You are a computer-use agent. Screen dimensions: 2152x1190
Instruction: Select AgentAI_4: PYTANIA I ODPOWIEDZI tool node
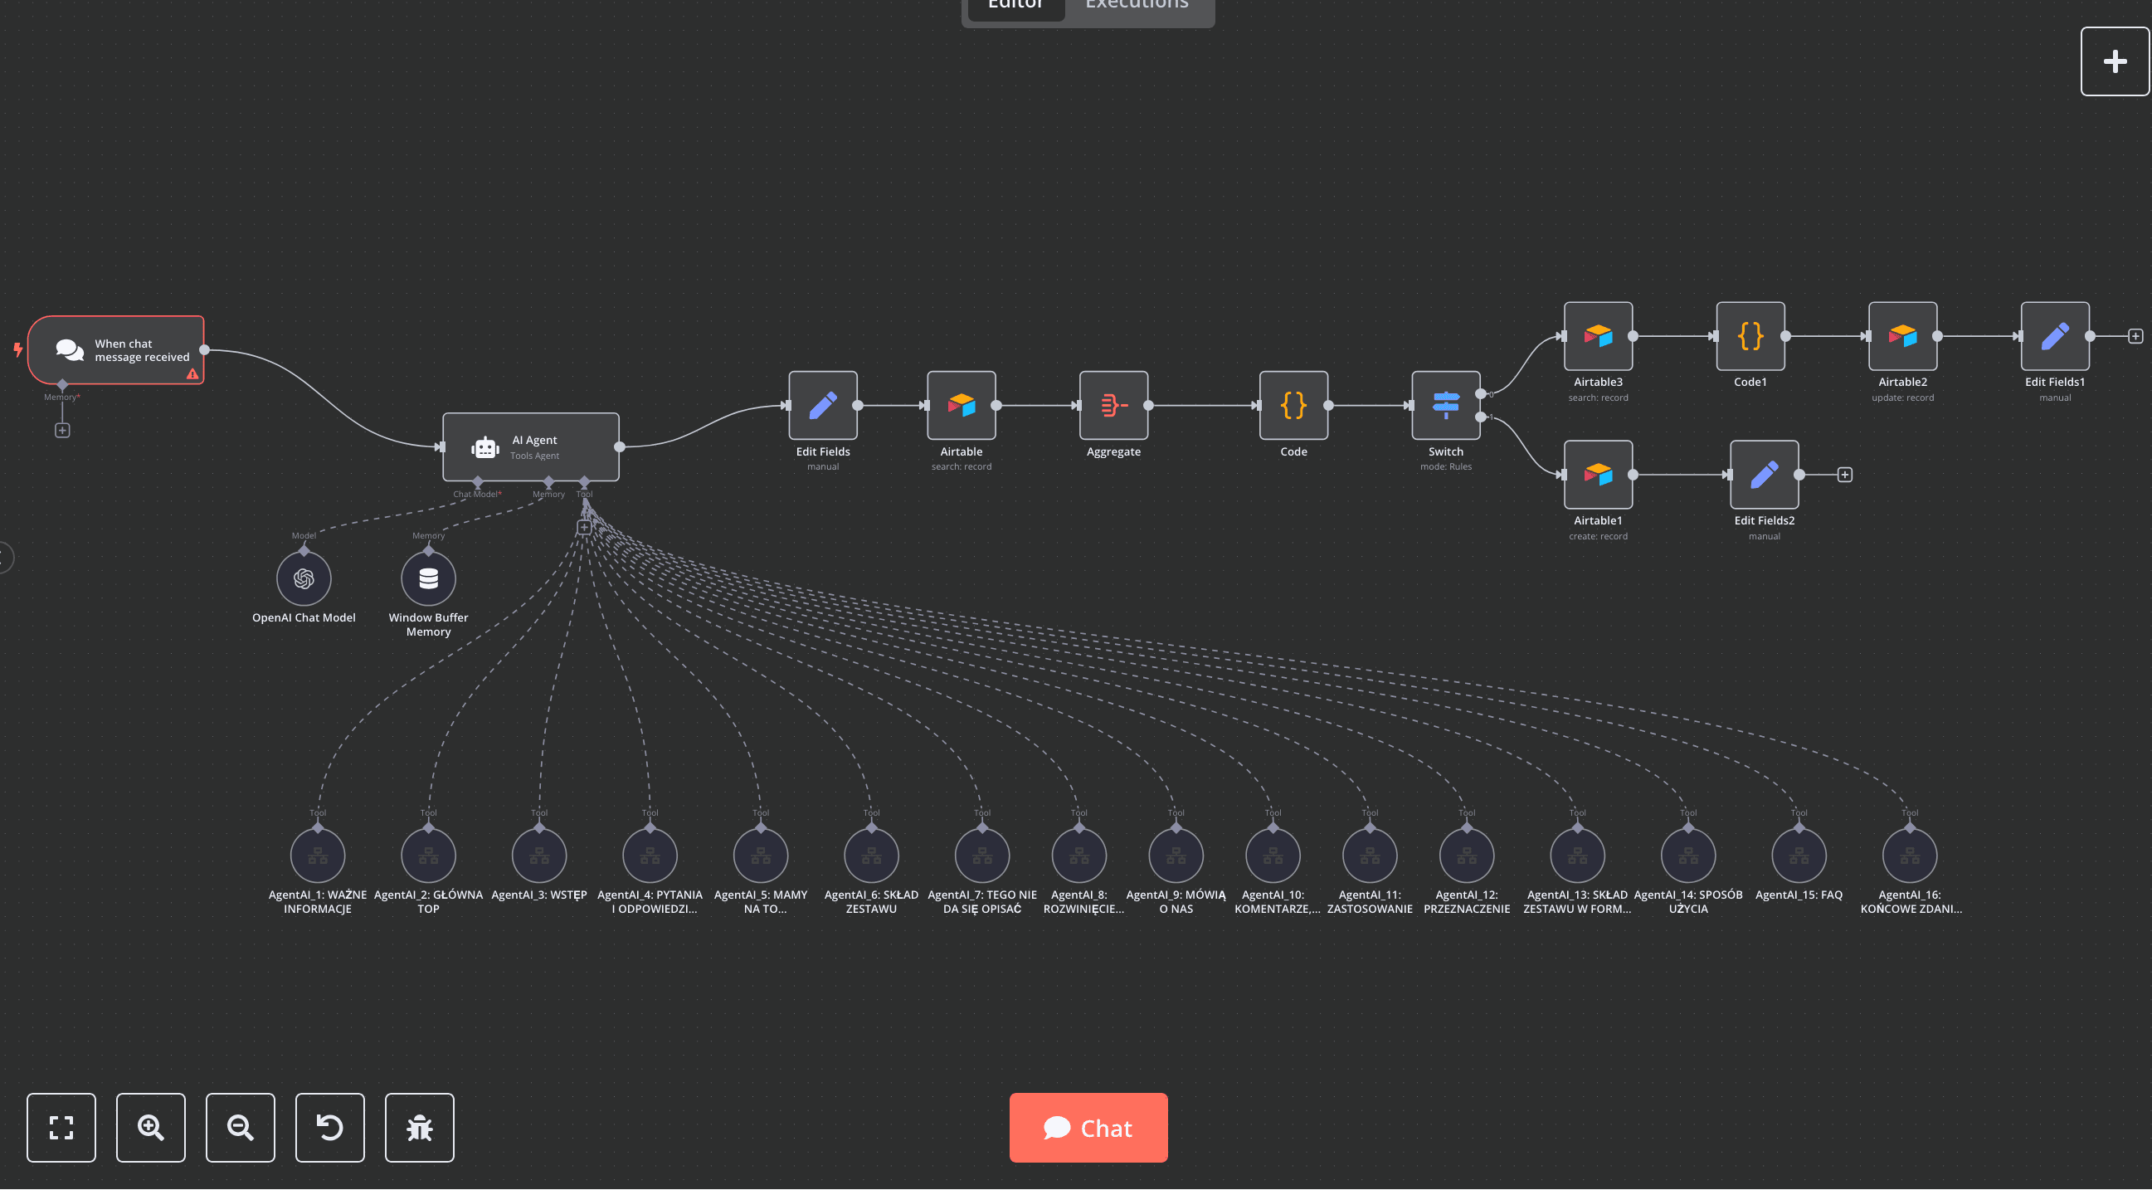(650, 856)
